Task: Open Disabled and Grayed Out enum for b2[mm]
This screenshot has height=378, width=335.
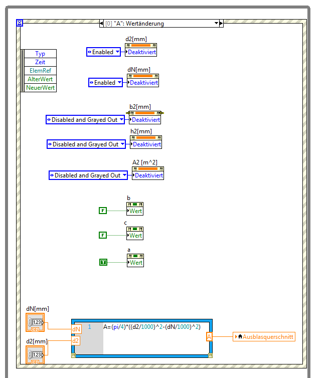Action: point(85,120)
